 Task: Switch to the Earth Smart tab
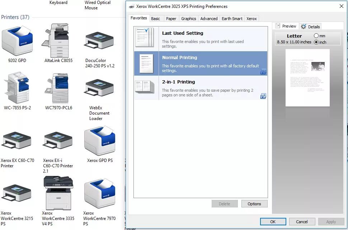(x=232, y=19)
